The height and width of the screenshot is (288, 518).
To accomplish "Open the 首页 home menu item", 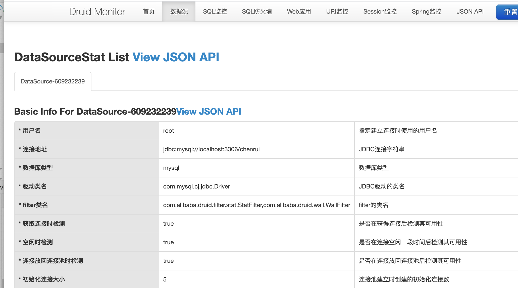I will (149, 12).
